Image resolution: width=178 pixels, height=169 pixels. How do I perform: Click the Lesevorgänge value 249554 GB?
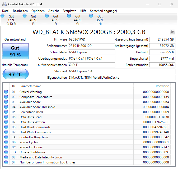pyautogui.click(x=162, y=39)
